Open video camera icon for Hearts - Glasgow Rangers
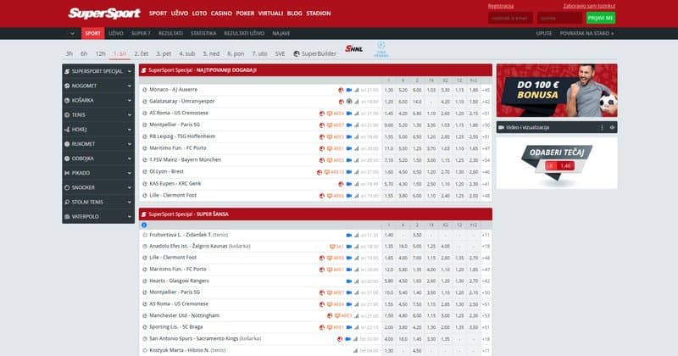Image resolution: width=678 pixels, height=356 pixels. [349, 281]
